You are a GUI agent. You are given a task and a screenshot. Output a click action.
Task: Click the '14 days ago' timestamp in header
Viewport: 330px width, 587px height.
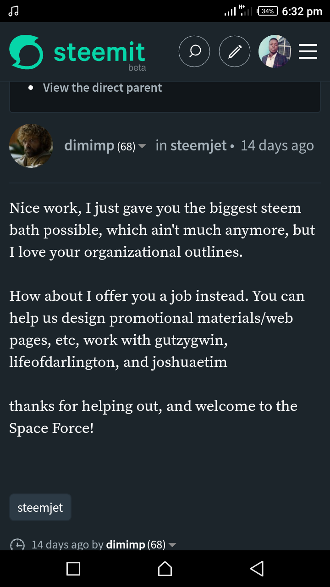(277, 146)
